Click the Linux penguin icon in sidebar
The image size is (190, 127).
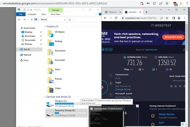(21, 60)
